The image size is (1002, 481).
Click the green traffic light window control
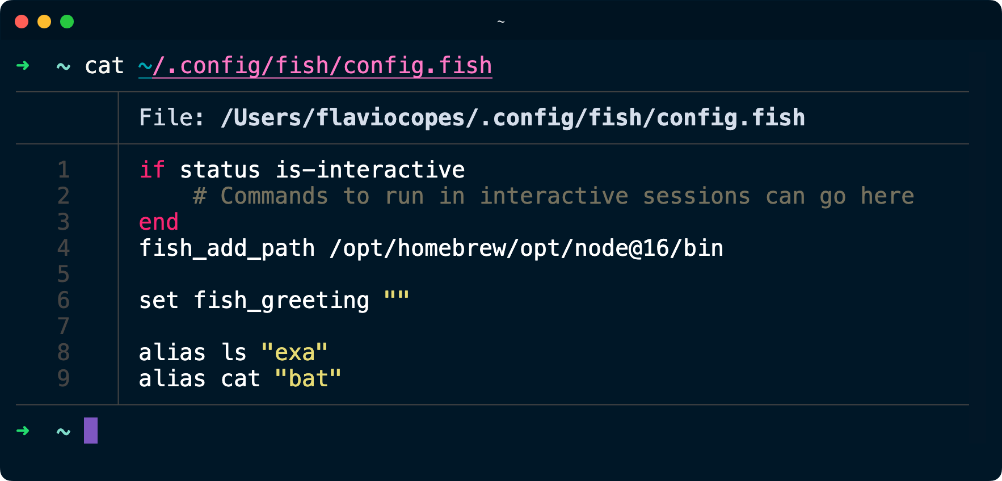click(x=67, y=21)
